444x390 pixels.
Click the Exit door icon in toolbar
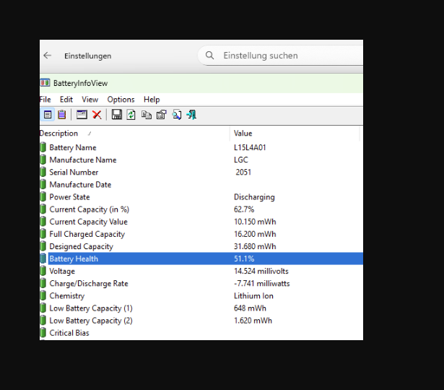pos(191,115)
